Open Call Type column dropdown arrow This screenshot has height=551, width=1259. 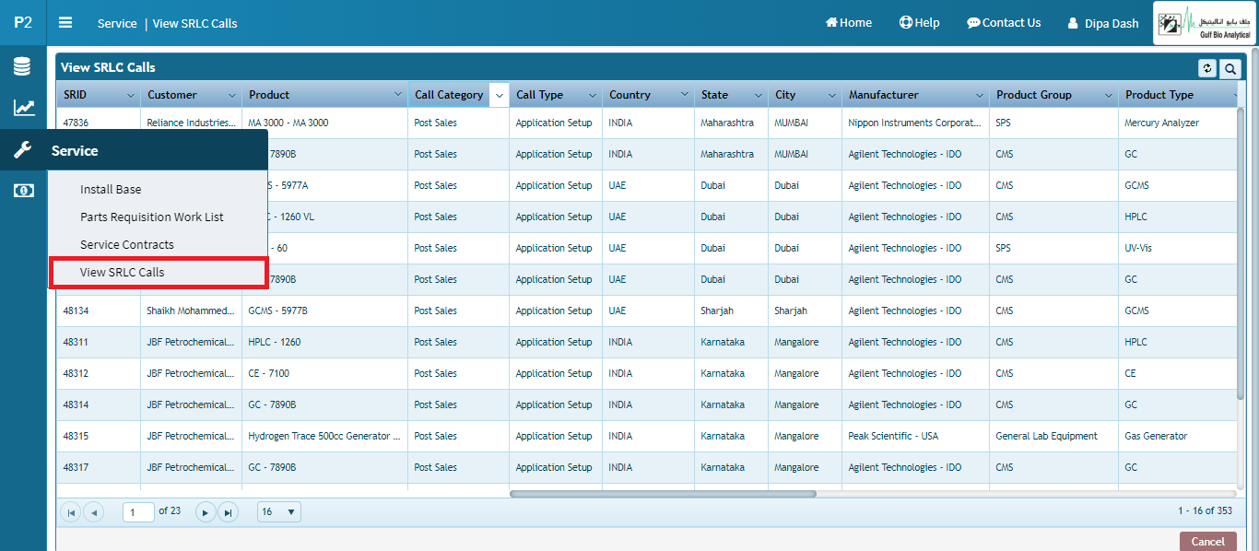592,95
